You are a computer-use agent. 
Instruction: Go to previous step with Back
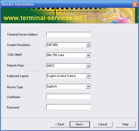click(60, 124)
